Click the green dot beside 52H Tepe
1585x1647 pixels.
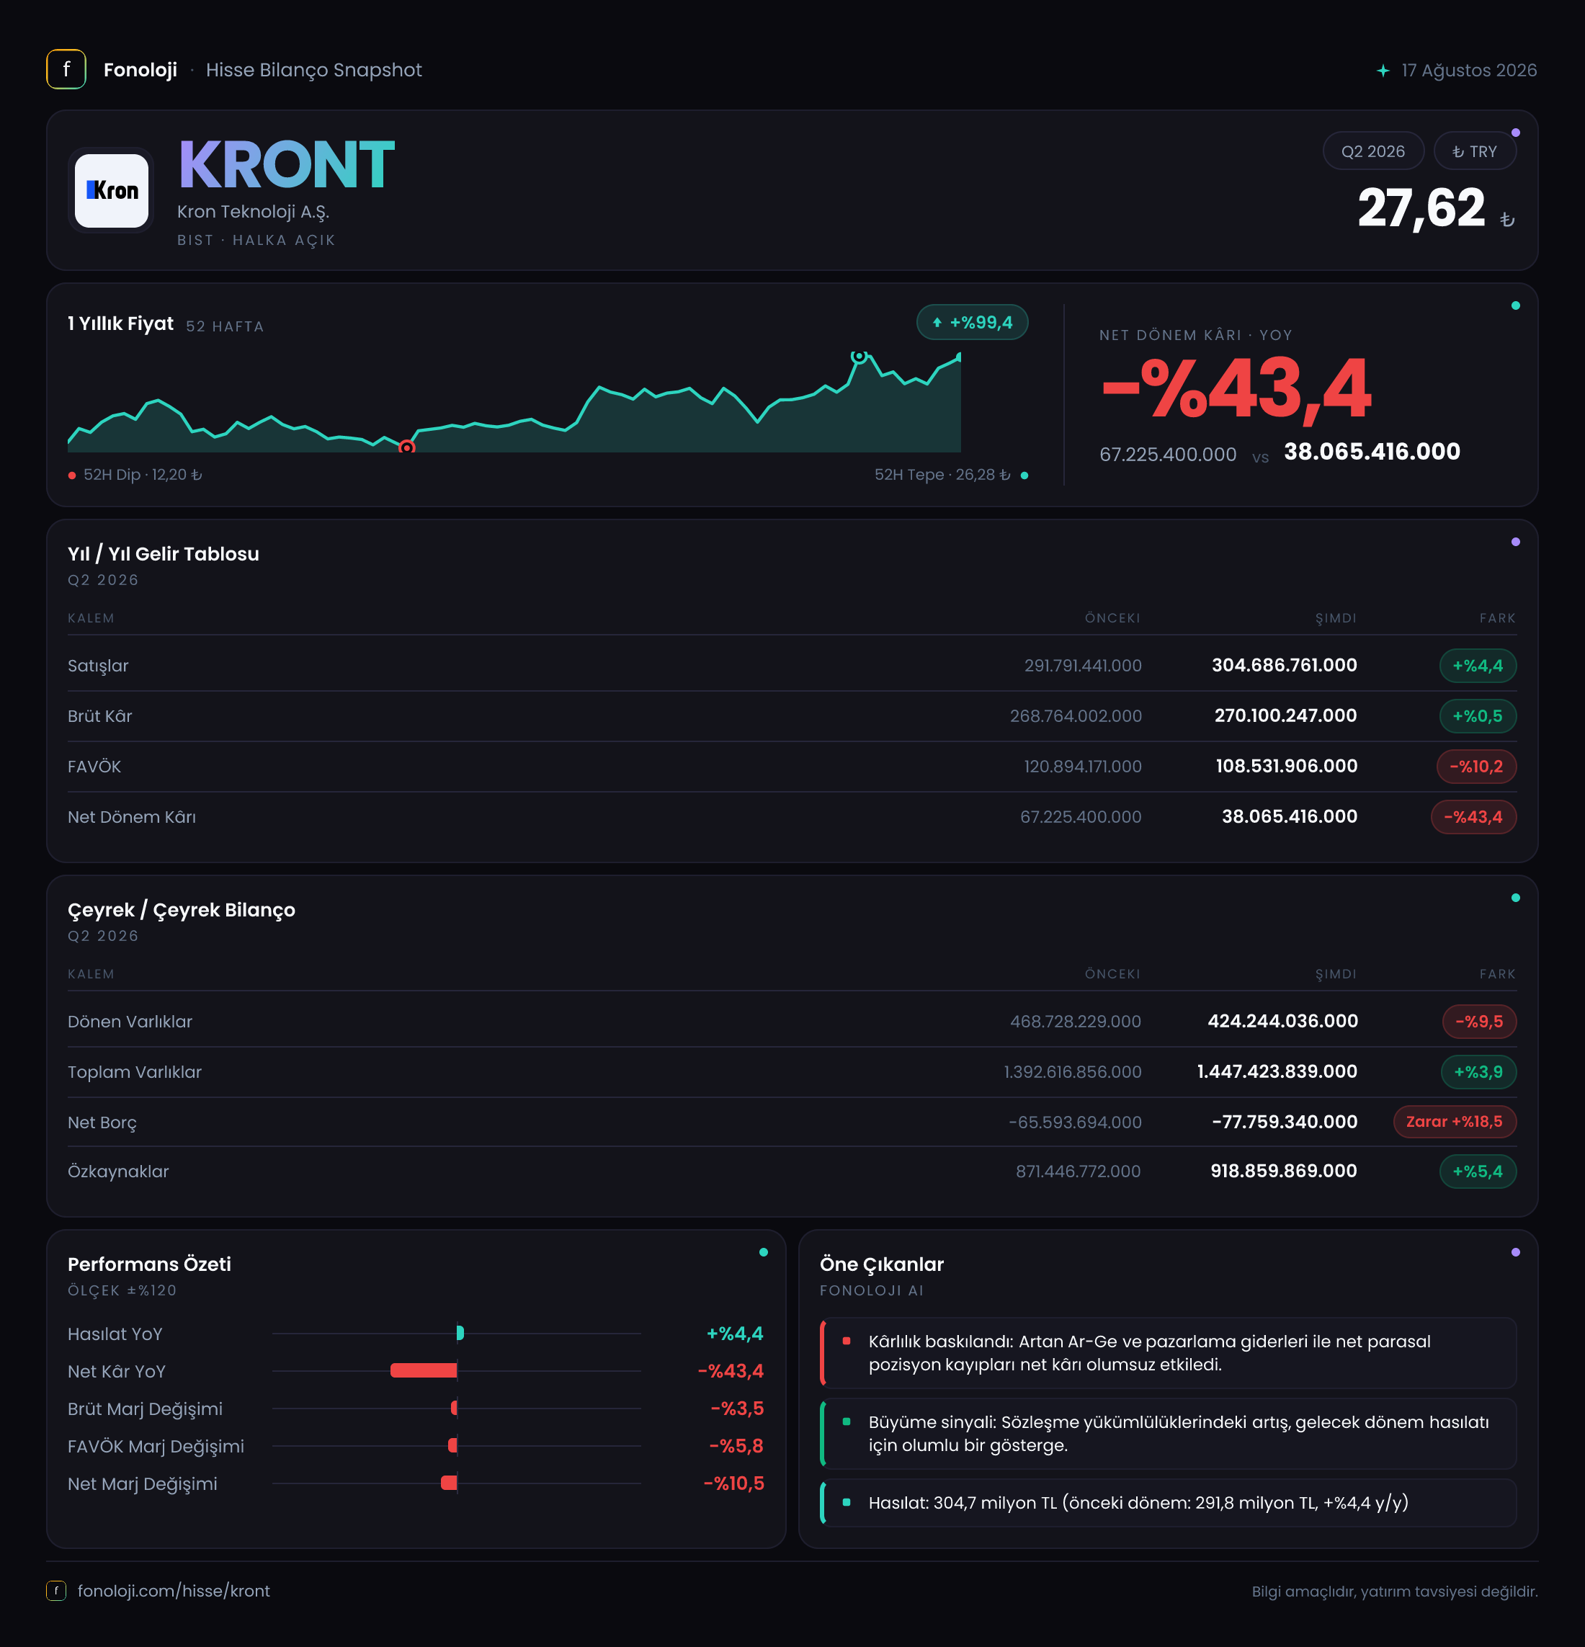1024,476
